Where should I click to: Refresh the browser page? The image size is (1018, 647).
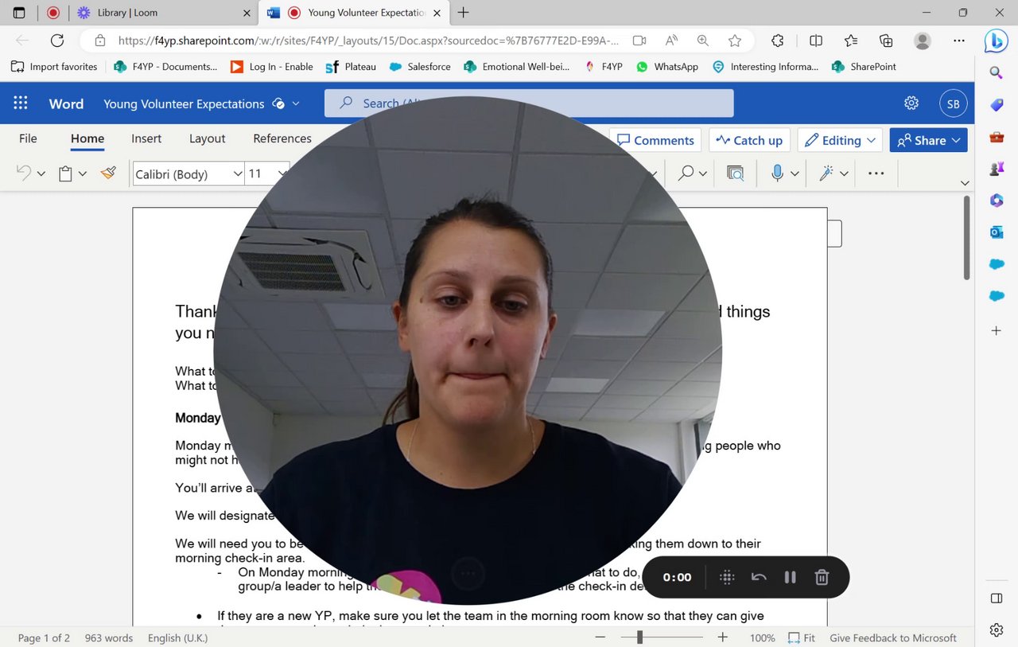point(57,41)
